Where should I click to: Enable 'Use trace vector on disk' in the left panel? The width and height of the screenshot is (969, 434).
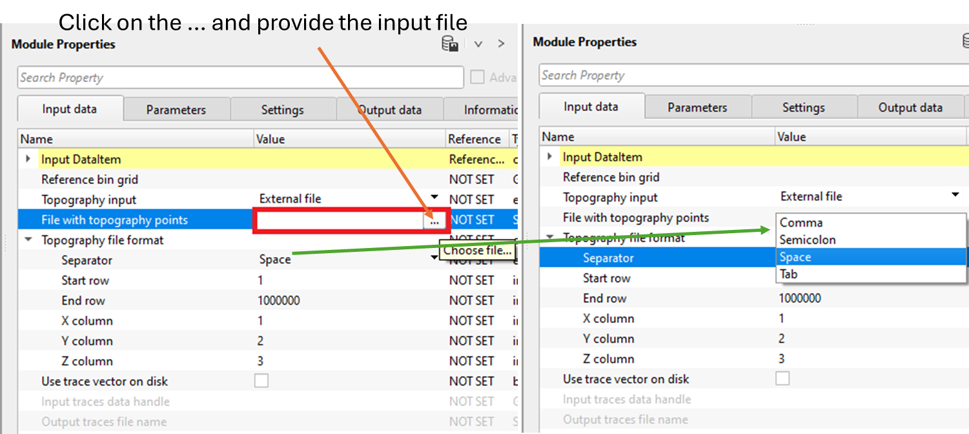point(261,381)
